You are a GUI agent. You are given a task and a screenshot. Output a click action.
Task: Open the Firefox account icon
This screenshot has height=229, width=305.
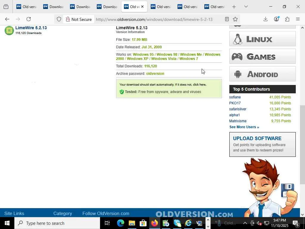click(276, 19)
